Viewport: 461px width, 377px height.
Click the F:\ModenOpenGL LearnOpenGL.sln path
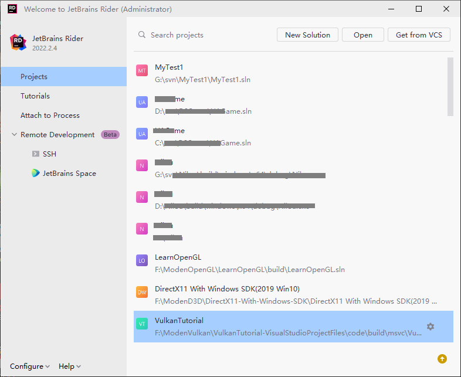click(x=250, y=270)
